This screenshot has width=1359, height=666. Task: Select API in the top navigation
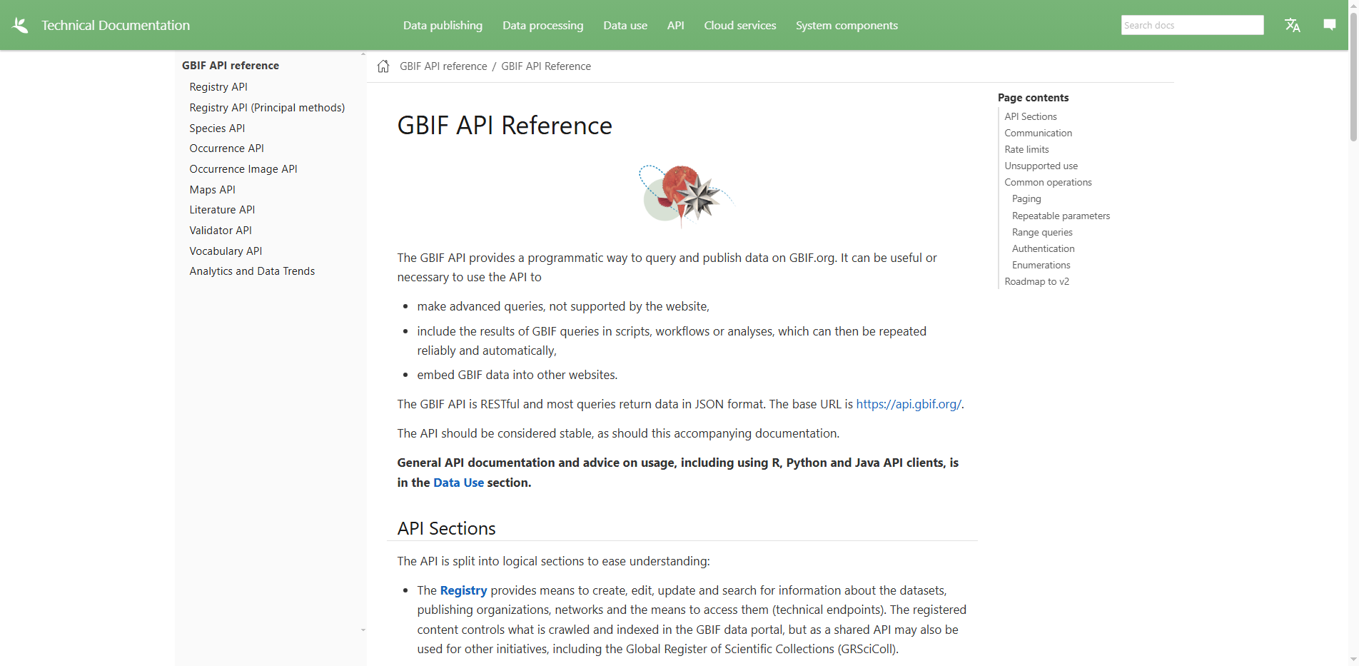click(675, 25)
